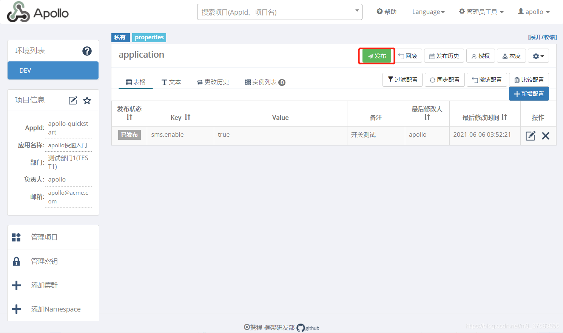563x333 pixels.
Task: Open the Language dropdown
Action: click(x=428, y=12)
